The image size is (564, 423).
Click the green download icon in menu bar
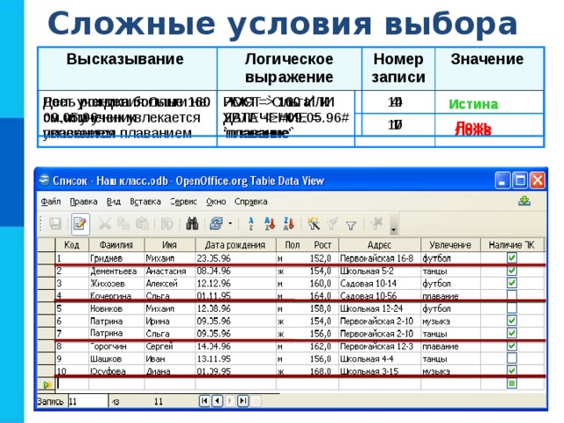click(x=524, y=201)
